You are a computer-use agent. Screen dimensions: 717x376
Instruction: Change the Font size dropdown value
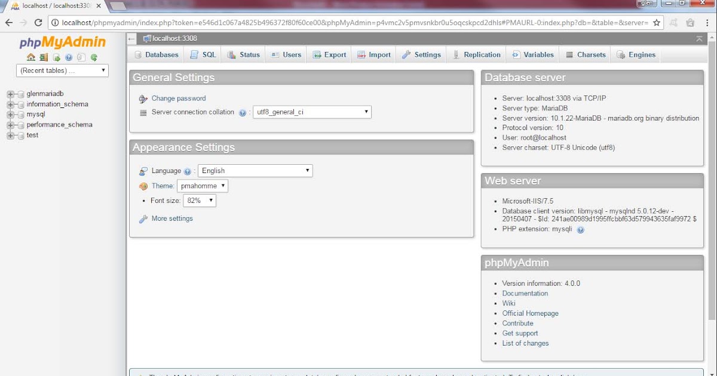200,201
